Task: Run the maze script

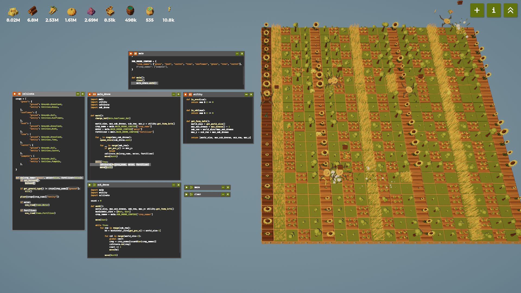Action: coord(186,187)
